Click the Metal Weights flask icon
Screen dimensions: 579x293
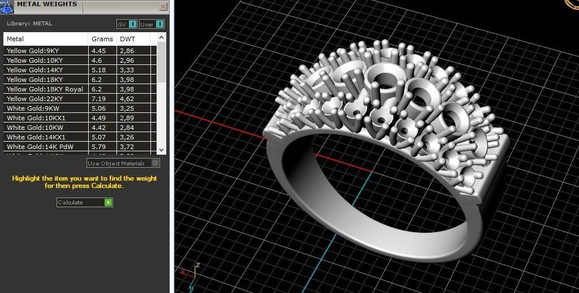[6, 7]
